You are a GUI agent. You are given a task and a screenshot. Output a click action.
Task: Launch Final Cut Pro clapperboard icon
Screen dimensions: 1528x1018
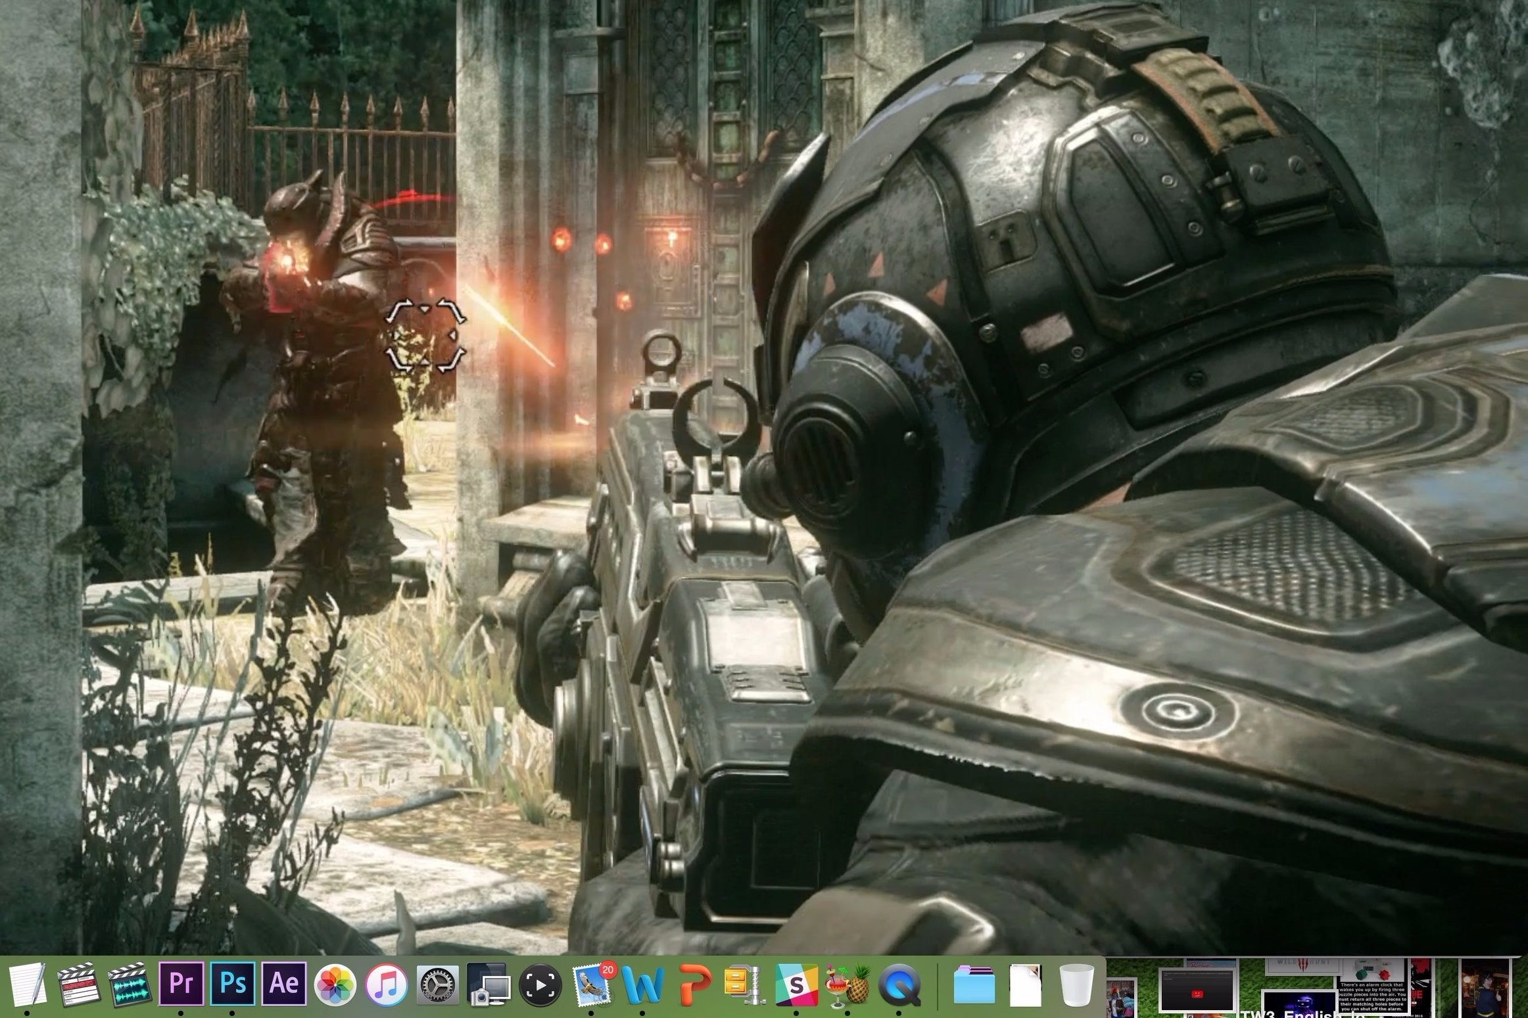coord(78,984)
